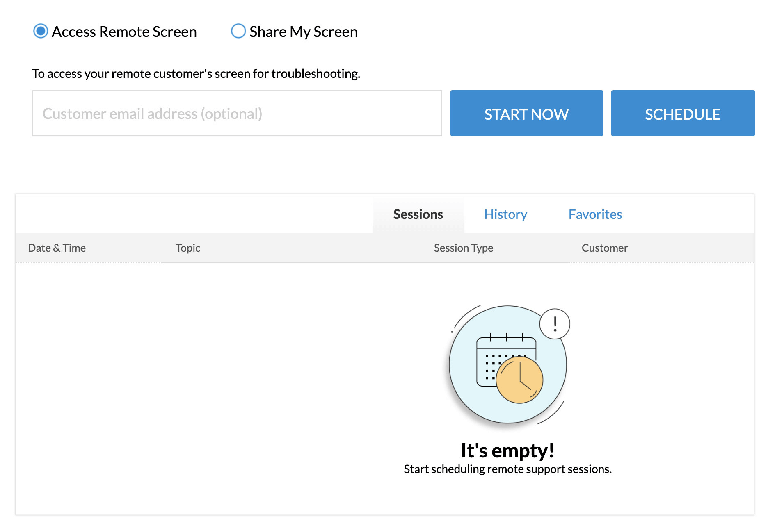This screenshot has width=768, height=528.
Task: Click the "Start scheduling remote support sessions" text
Action: click(x=507, y=469)
